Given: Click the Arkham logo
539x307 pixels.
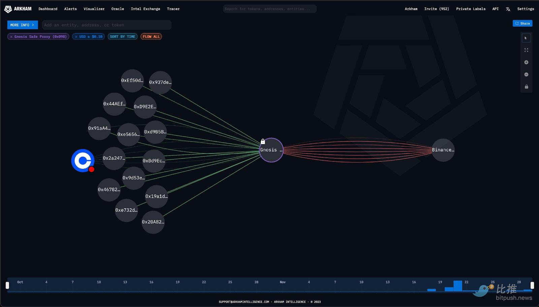Looking at the screenshot, I should point(18,9).
